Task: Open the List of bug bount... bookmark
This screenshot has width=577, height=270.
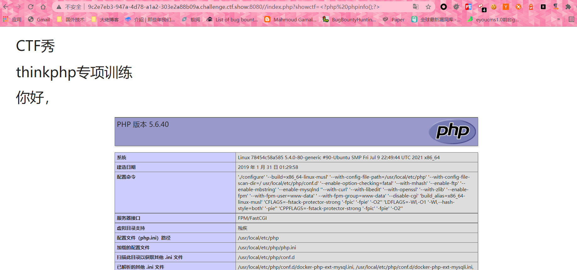Action: (x=232, y=19)
